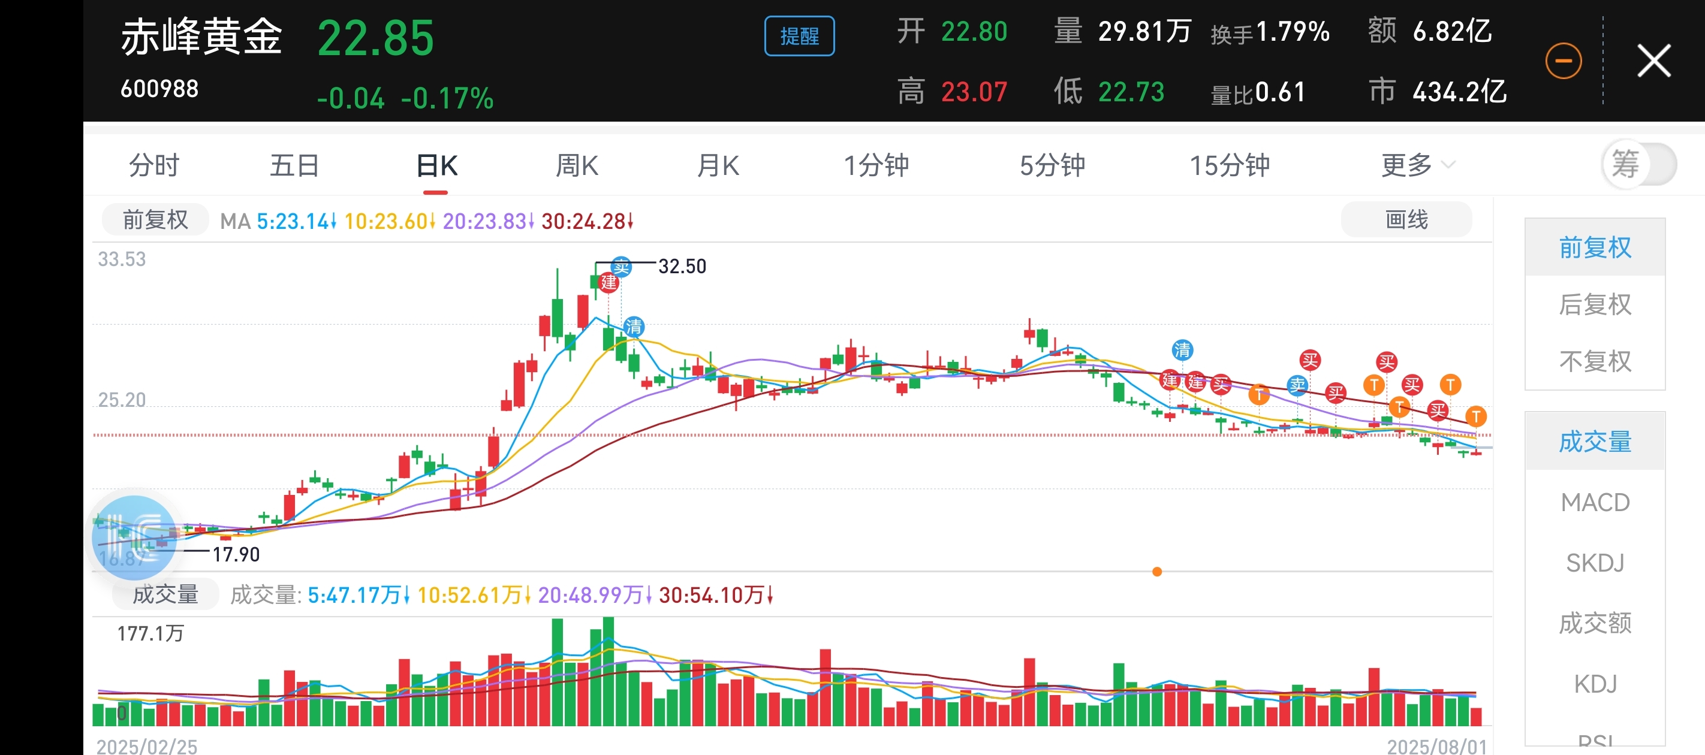
Task: Choose 前复权 in the right panel
Action: 1595,247
